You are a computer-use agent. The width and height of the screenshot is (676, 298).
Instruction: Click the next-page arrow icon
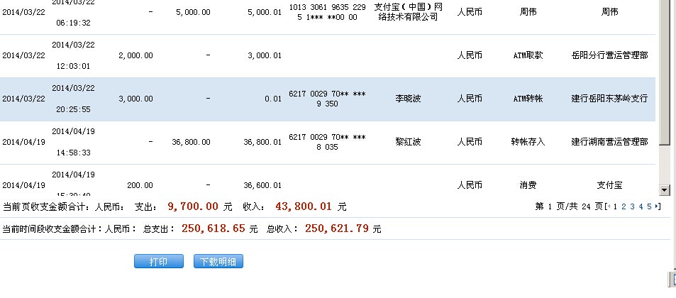click(x=658, y=206)
